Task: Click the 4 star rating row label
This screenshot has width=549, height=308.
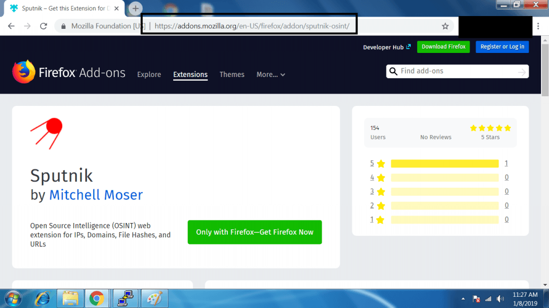Action: [377, 178]
